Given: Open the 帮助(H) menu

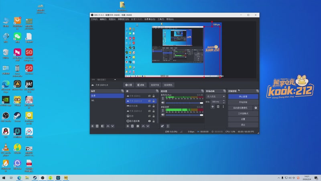Looking at the screenshot, I should 170,19.
